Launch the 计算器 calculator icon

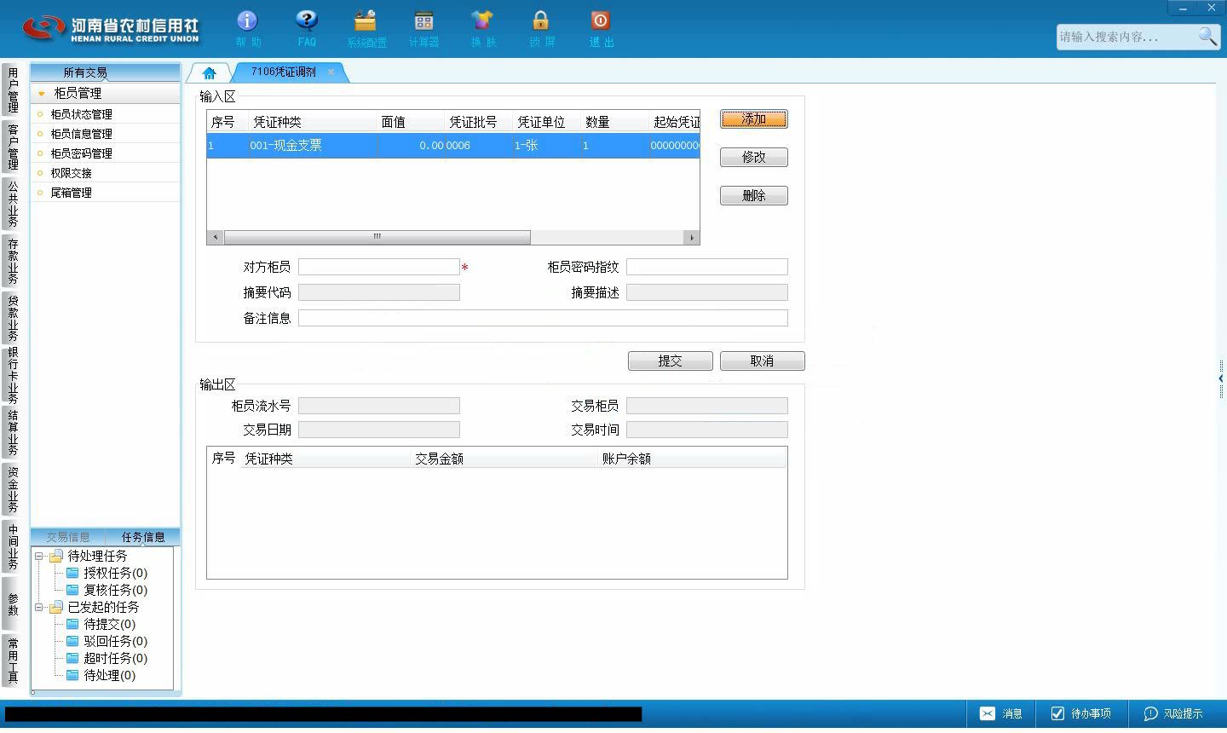[x=423, y=28]
